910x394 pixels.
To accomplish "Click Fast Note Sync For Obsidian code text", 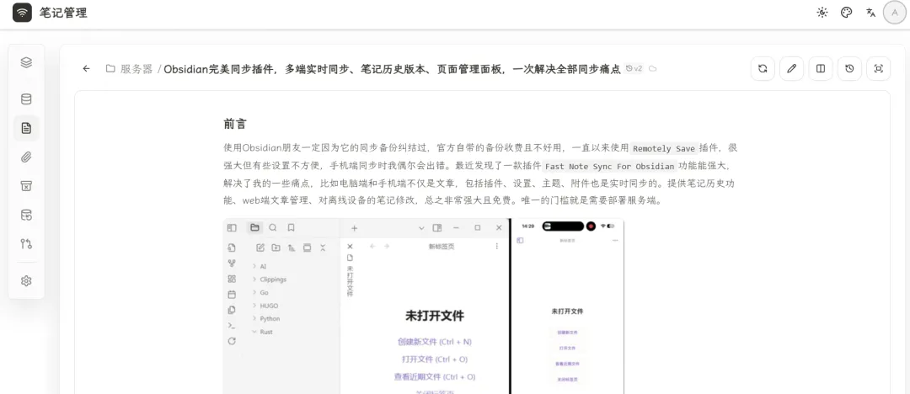I will (609, 167).
